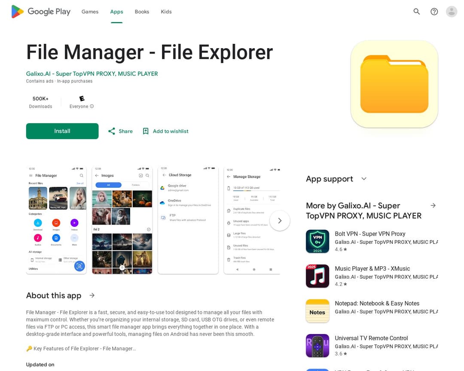
Task: Click the Add to wishlist text
Action: 171,131
